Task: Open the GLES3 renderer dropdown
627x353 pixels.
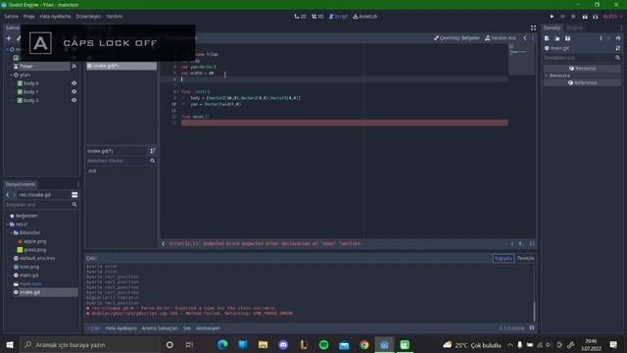Action: [x=611, y=17]
